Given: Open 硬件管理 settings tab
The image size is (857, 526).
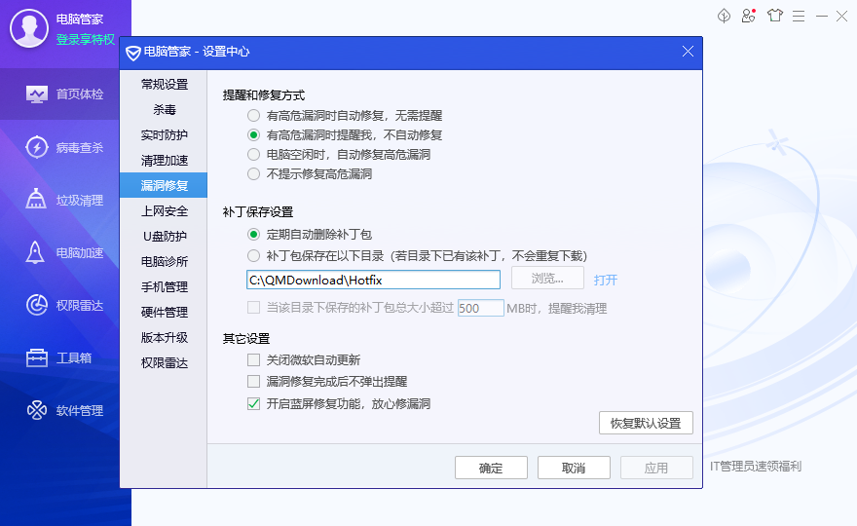Looking at the screenshot, I should pyautogui.click(x=164, y=313).
